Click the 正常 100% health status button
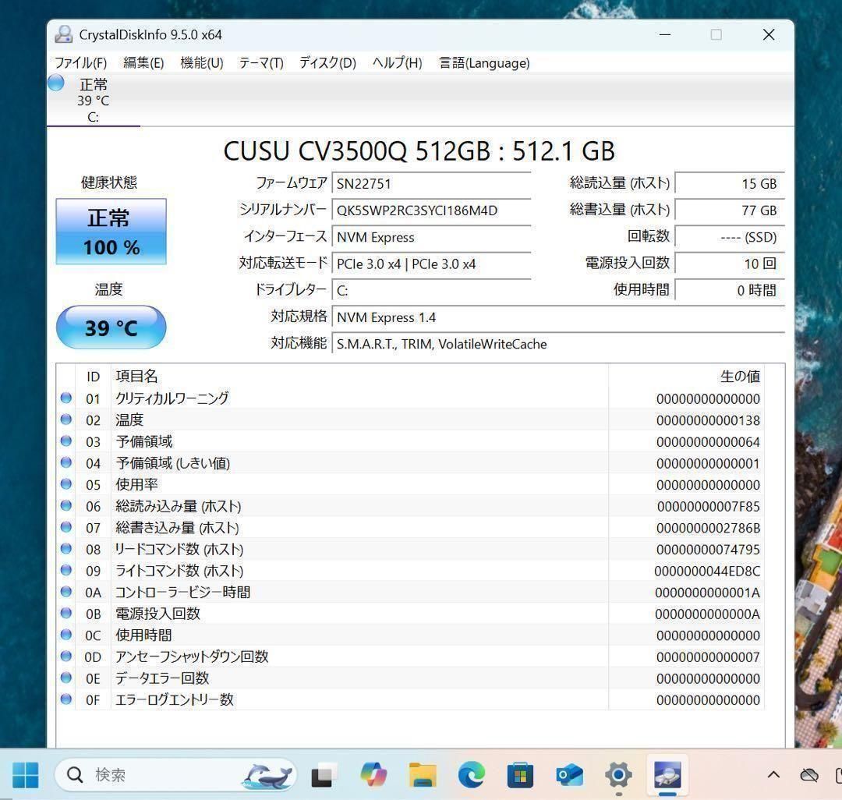 tap(111, 232)
